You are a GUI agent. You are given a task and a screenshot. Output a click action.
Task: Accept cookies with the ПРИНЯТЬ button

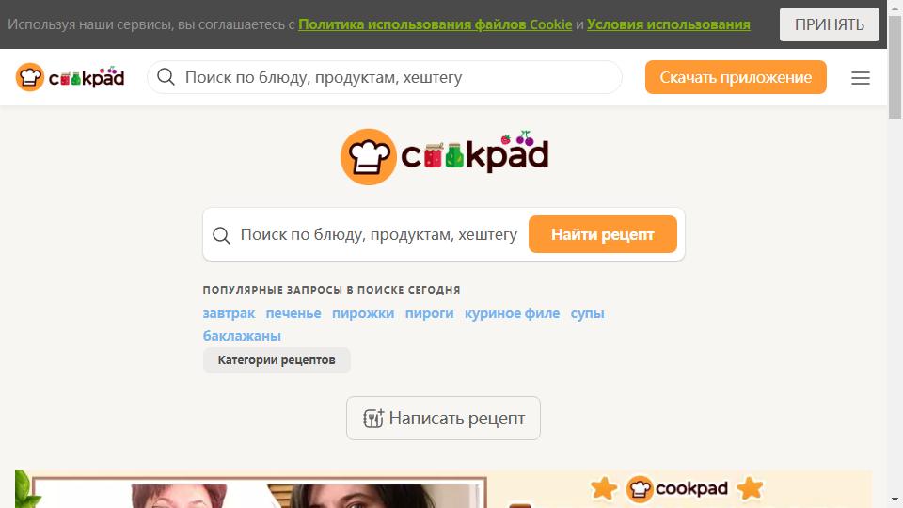[x=830, y=24]
